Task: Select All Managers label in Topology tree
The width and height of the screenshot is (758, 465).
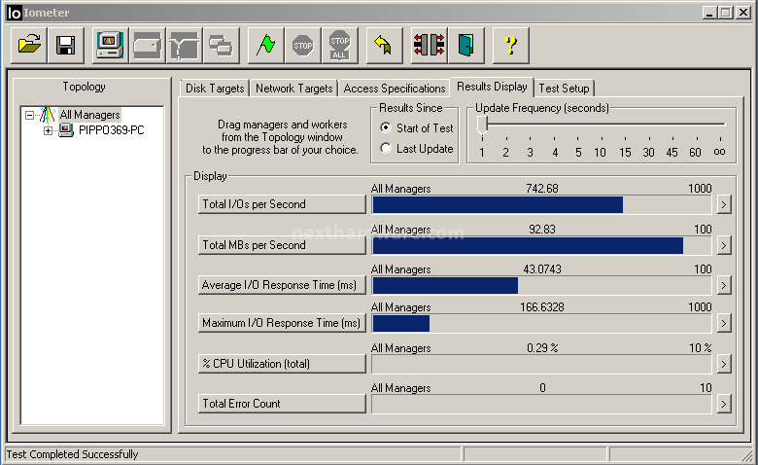Action: click(x=90, y=115)
